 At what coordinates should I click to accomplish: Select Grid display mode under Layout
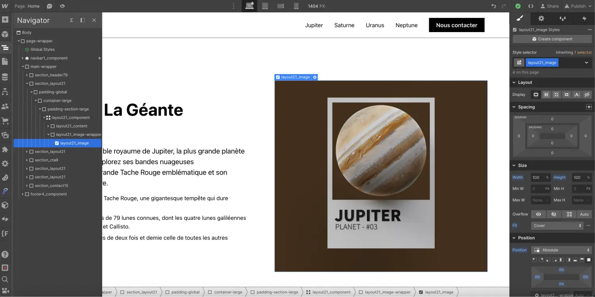click(556, 94)
